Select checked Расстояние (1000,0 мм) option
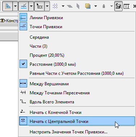The height and width of the screenshot is (137, 136). [x=77, y=64]
